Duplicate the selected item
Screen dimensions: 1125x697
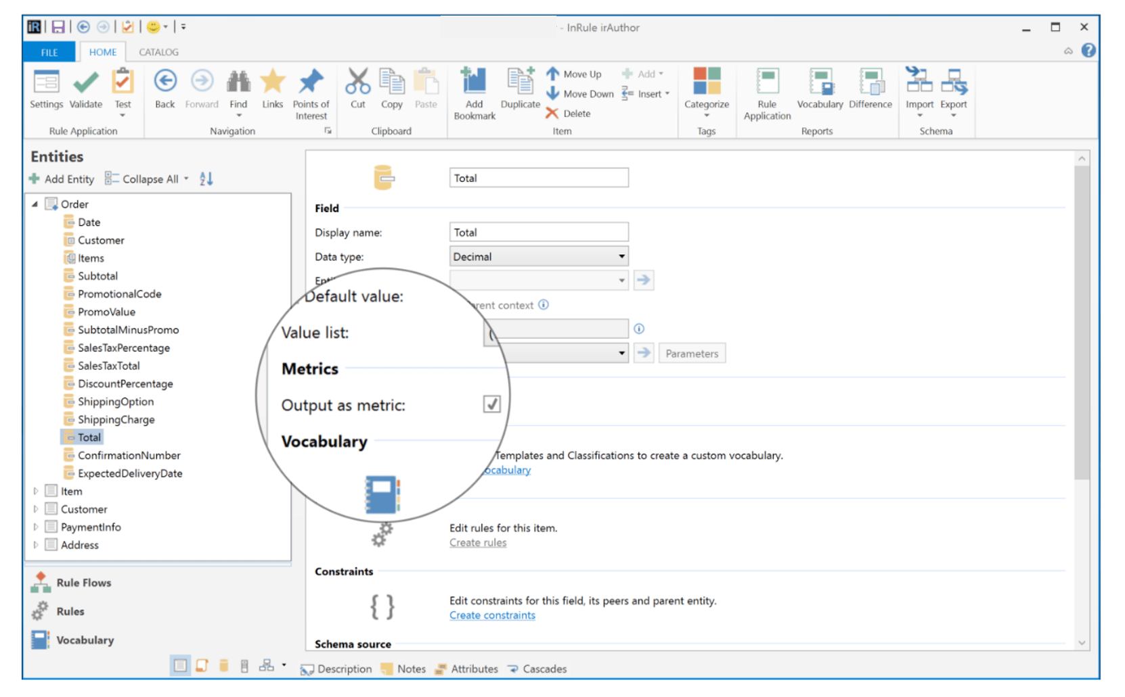tap(521, 88)
